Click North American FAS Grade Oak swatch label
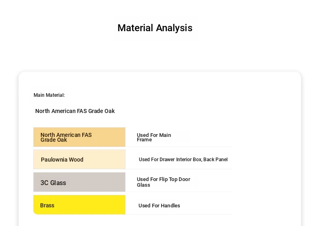 (x=66, y=137)
